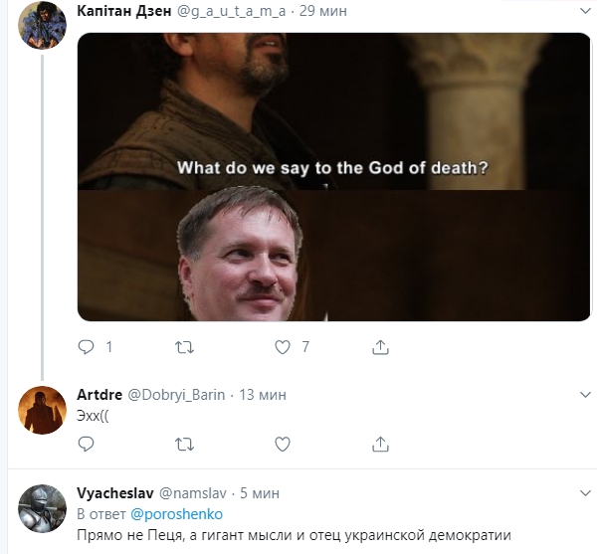
Task: Like Капітан Дзен's tweet with 7 likes
Action: [283, 347]
